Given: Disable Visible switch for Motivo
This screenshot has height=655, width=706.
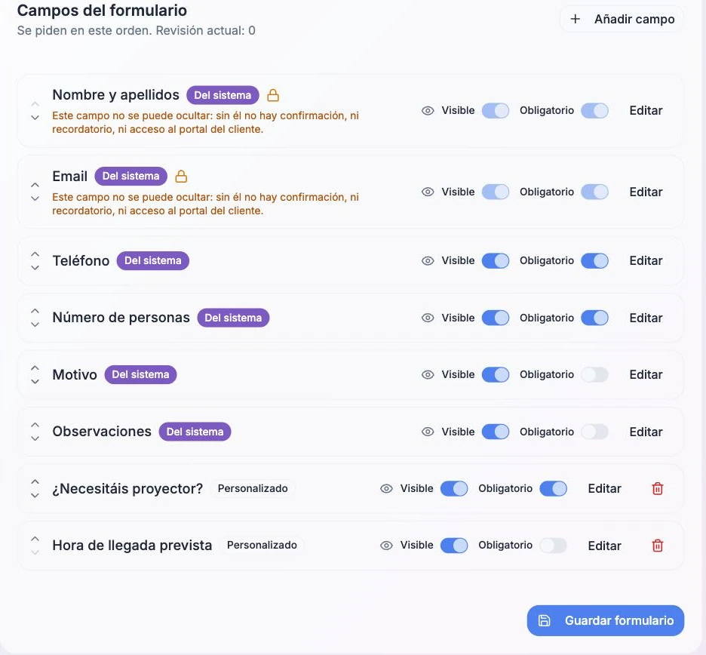Looking at the screenshot, I should [x=496, y=375].
